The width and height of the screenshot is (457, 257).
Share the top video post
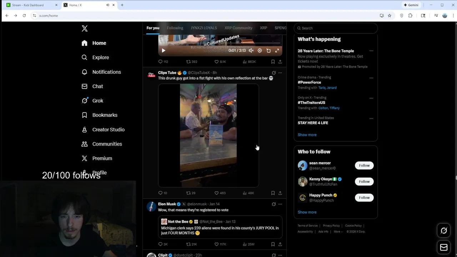coord(280,62)
